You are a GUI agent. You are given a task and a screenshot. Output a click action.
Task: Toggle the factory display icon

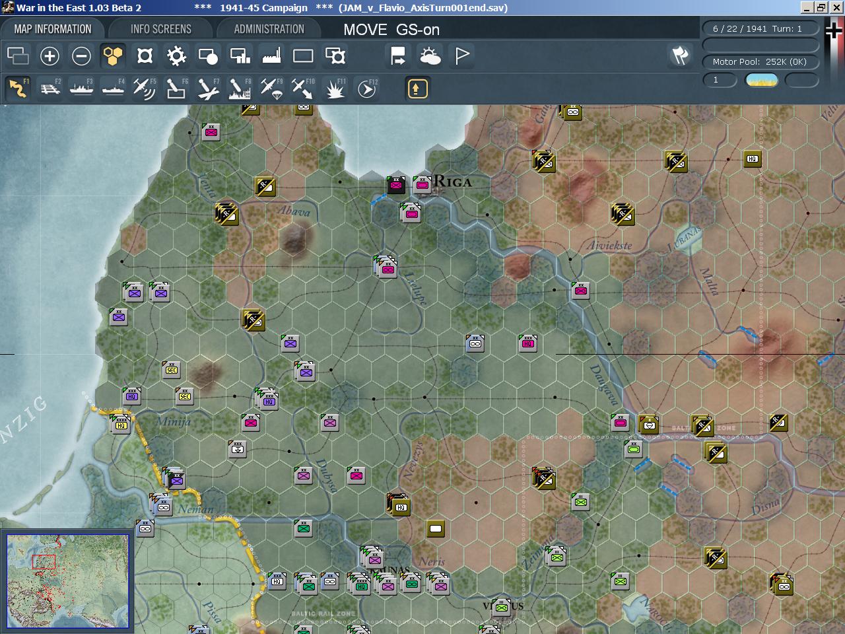coord(271,56)
